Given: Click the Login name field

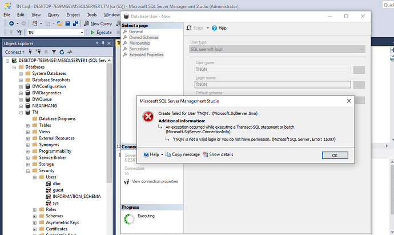Looking at the screenshot, I should click(272, 85).
